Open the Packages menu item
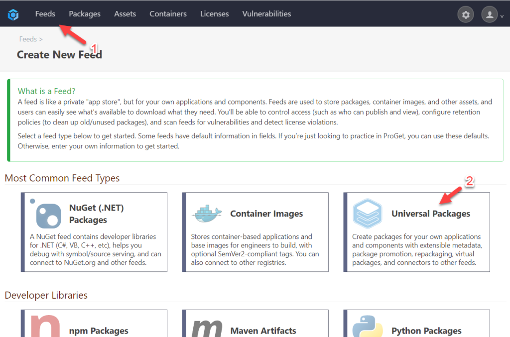This screenshot has height=337, width=510. (85, 14)
